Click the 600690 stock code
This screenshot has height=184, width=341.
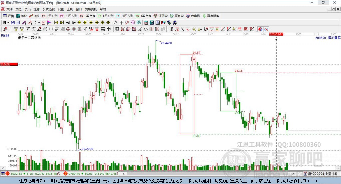pyautogui.click(x=321, y=38)
